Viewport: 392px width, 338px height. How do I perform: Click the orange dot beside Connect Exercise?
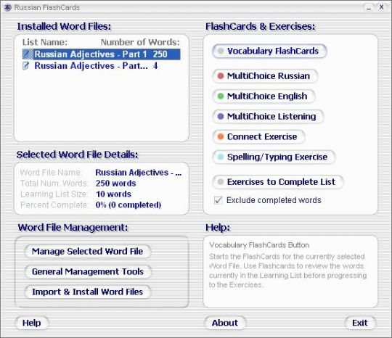(x=221, y=136)
